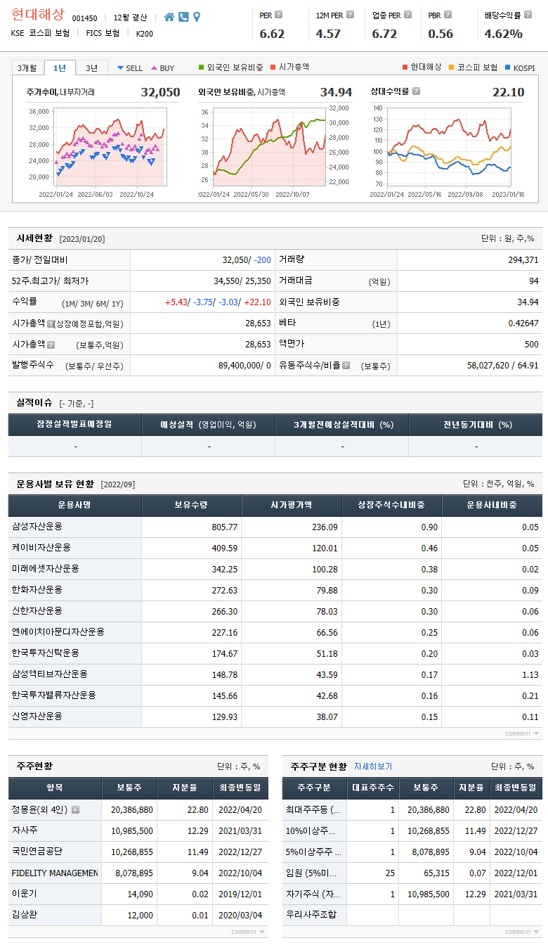Switch chart period to 3년 tab
Image resolution: width=548 pixels, height=950 pixels.
click(92, 68)
